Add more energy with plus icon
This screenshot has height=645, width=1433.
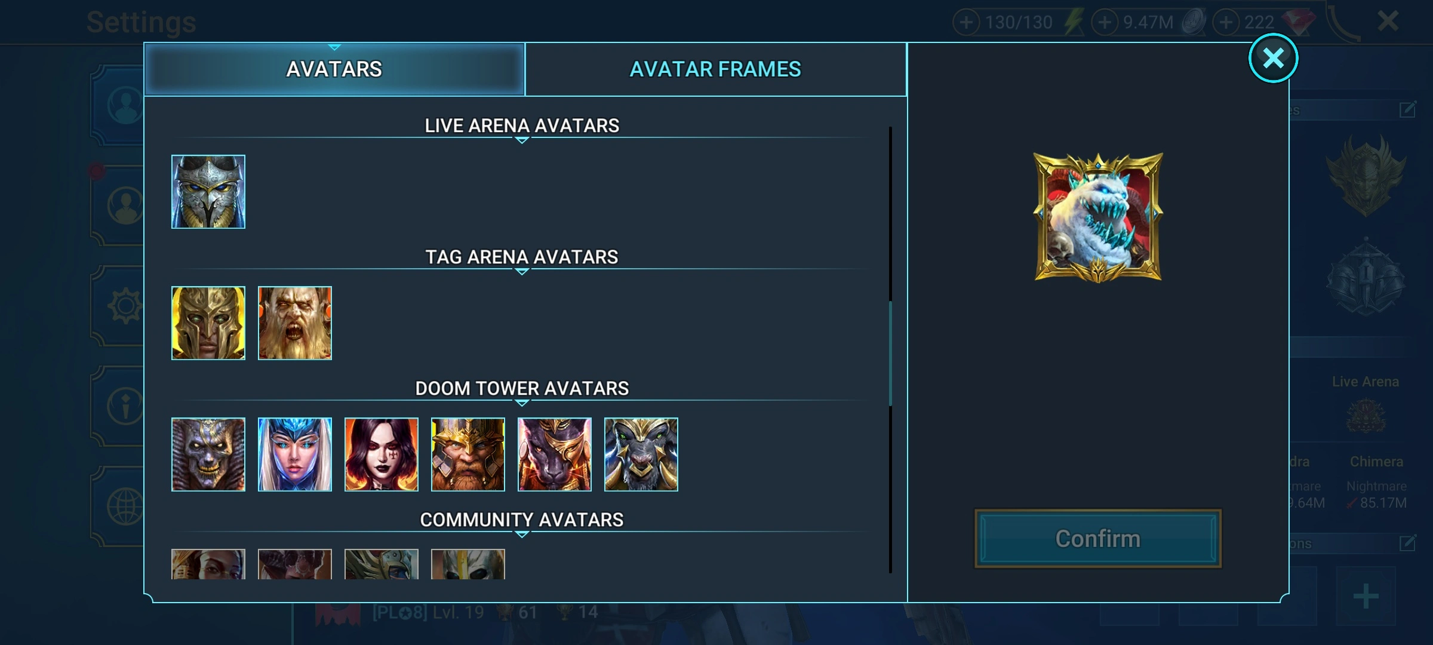[x=966, y=23]
